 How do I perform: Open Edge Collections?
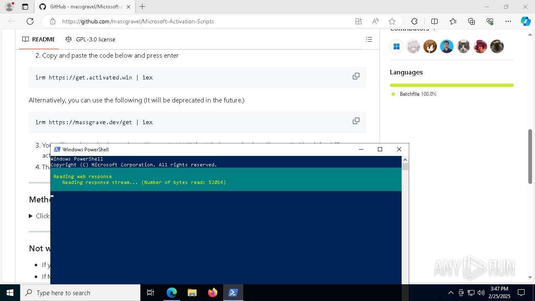point(471,21)
